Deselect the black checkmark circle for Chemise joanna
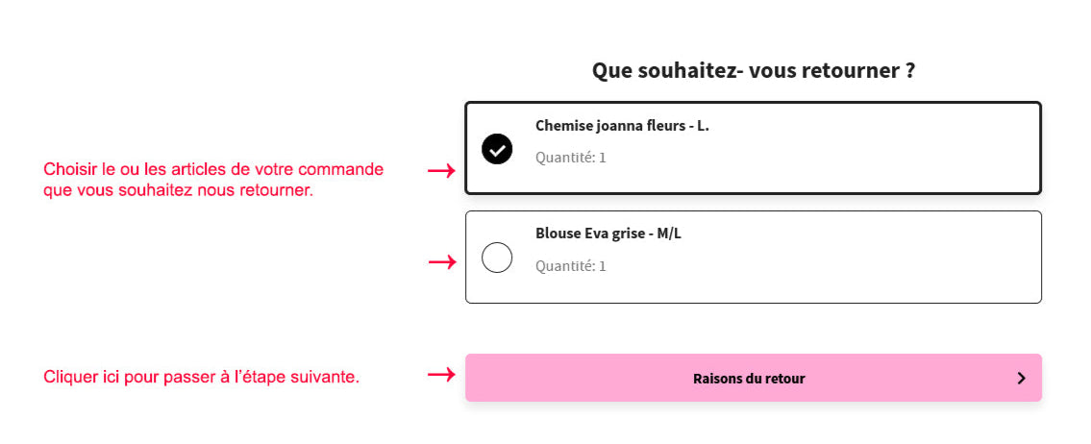This screenshot has width=1091, height=444. pyautogui.click(x=497, y=148)
